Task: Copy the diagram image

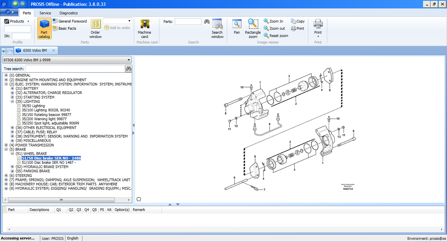Action: [x=298, y=21]
